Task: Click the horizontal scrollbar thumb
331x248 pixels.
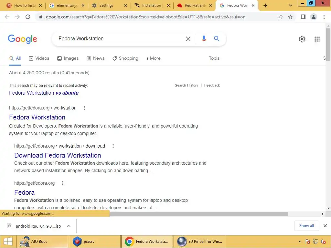Action: 199,214
